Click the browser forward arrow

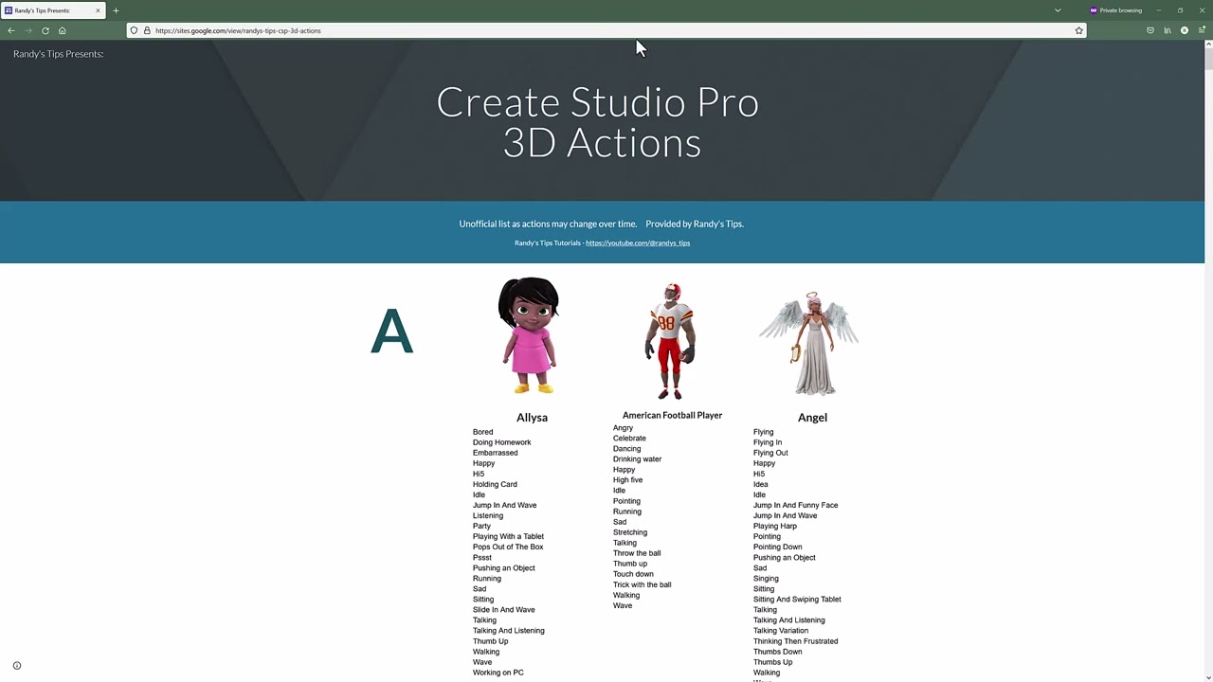pos(28,30)
